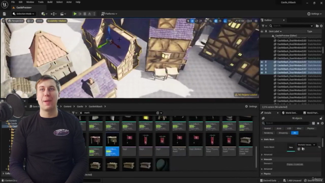Image resolution: width=325 pixels, height=183 pixels.
Task: Open camera speed setting in viewport
Action: tap(249, 21)
